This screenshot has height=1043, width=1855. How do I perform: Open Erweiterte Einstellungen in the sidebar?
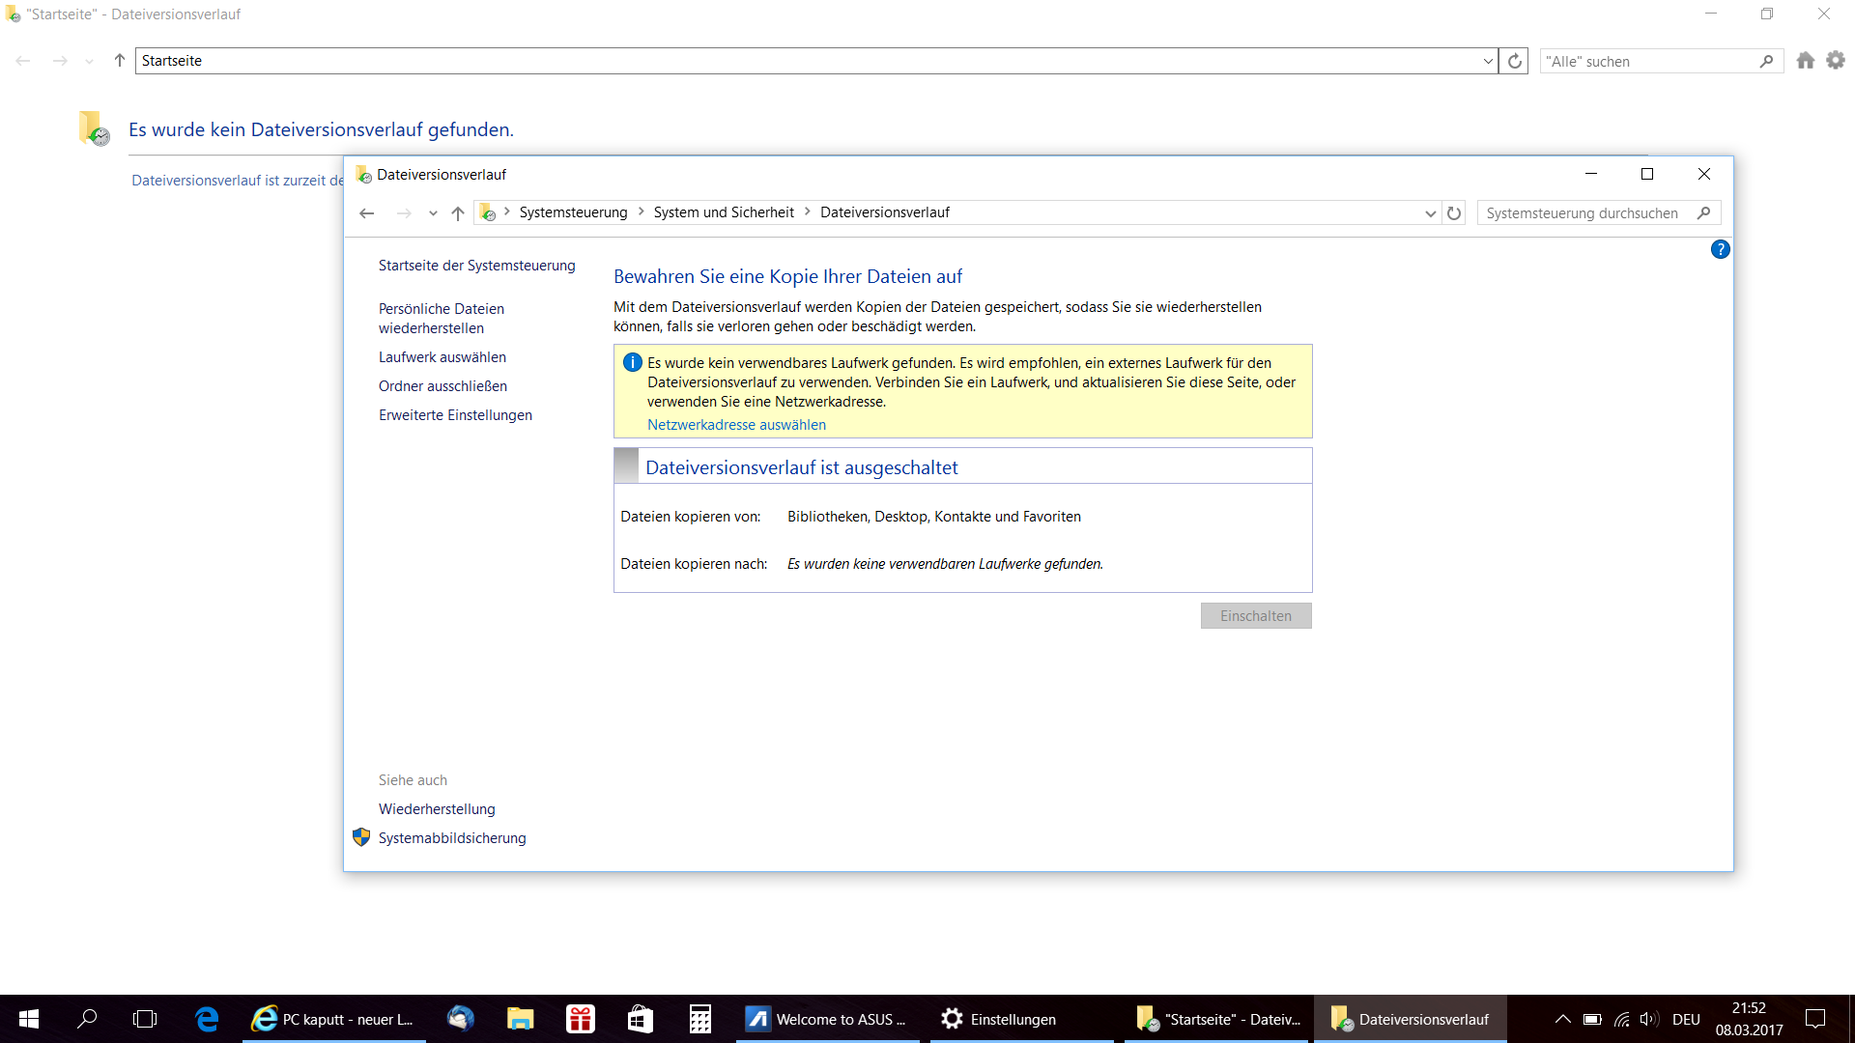pyautogui.click(x=455, y=415)
